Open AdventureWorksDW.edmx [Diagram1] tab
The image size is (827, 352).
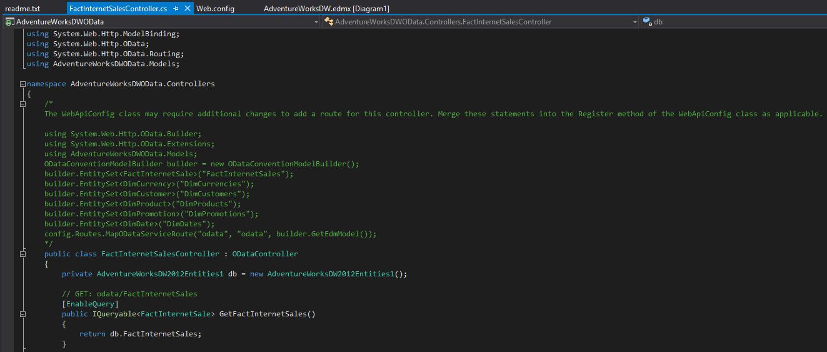(326, 9)
